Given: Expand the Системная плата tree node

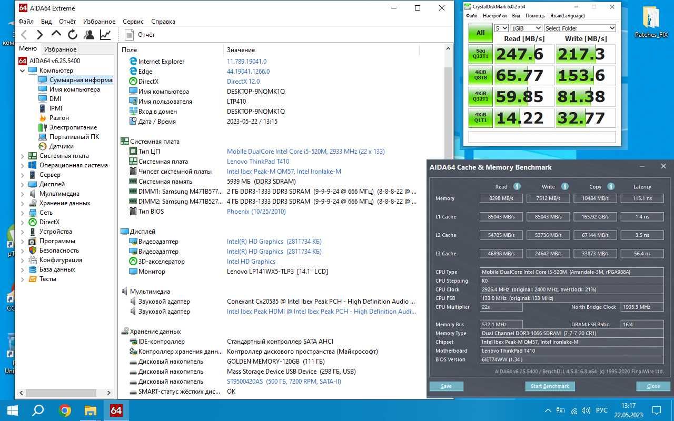Looking at the screenshot, I should pyautogui.click(x=23, y=156).
